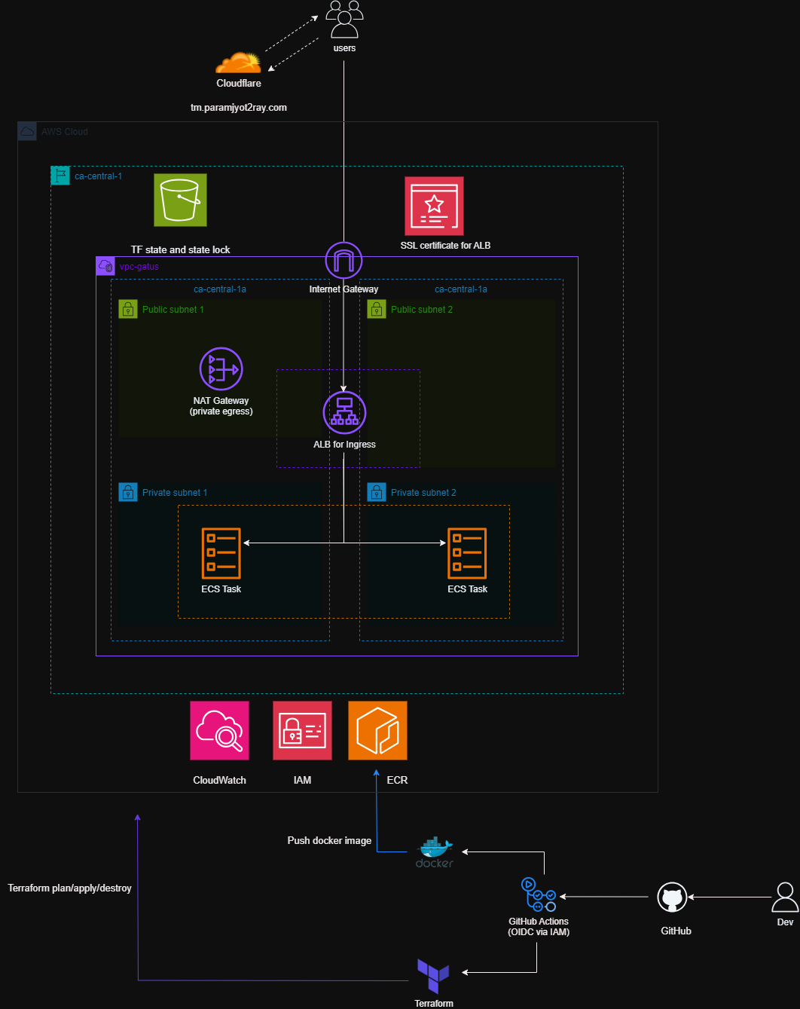Click the 'TF state and state lock' label
This screenshot has height=1009, width=800.
coord(181,249)
